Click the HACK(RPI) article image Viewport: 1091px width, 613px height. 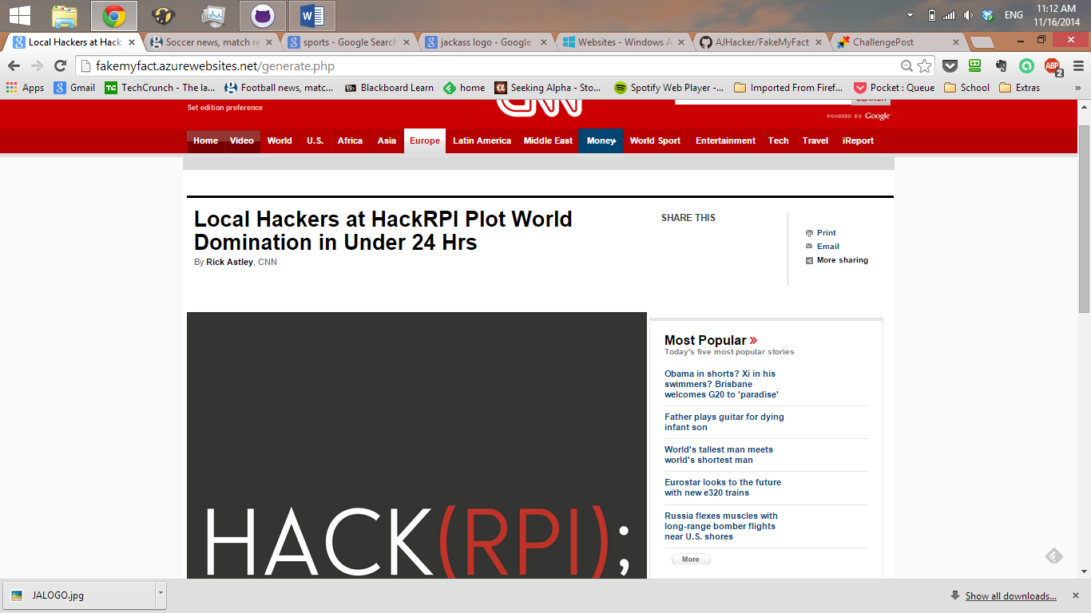(x=417, y=445)
